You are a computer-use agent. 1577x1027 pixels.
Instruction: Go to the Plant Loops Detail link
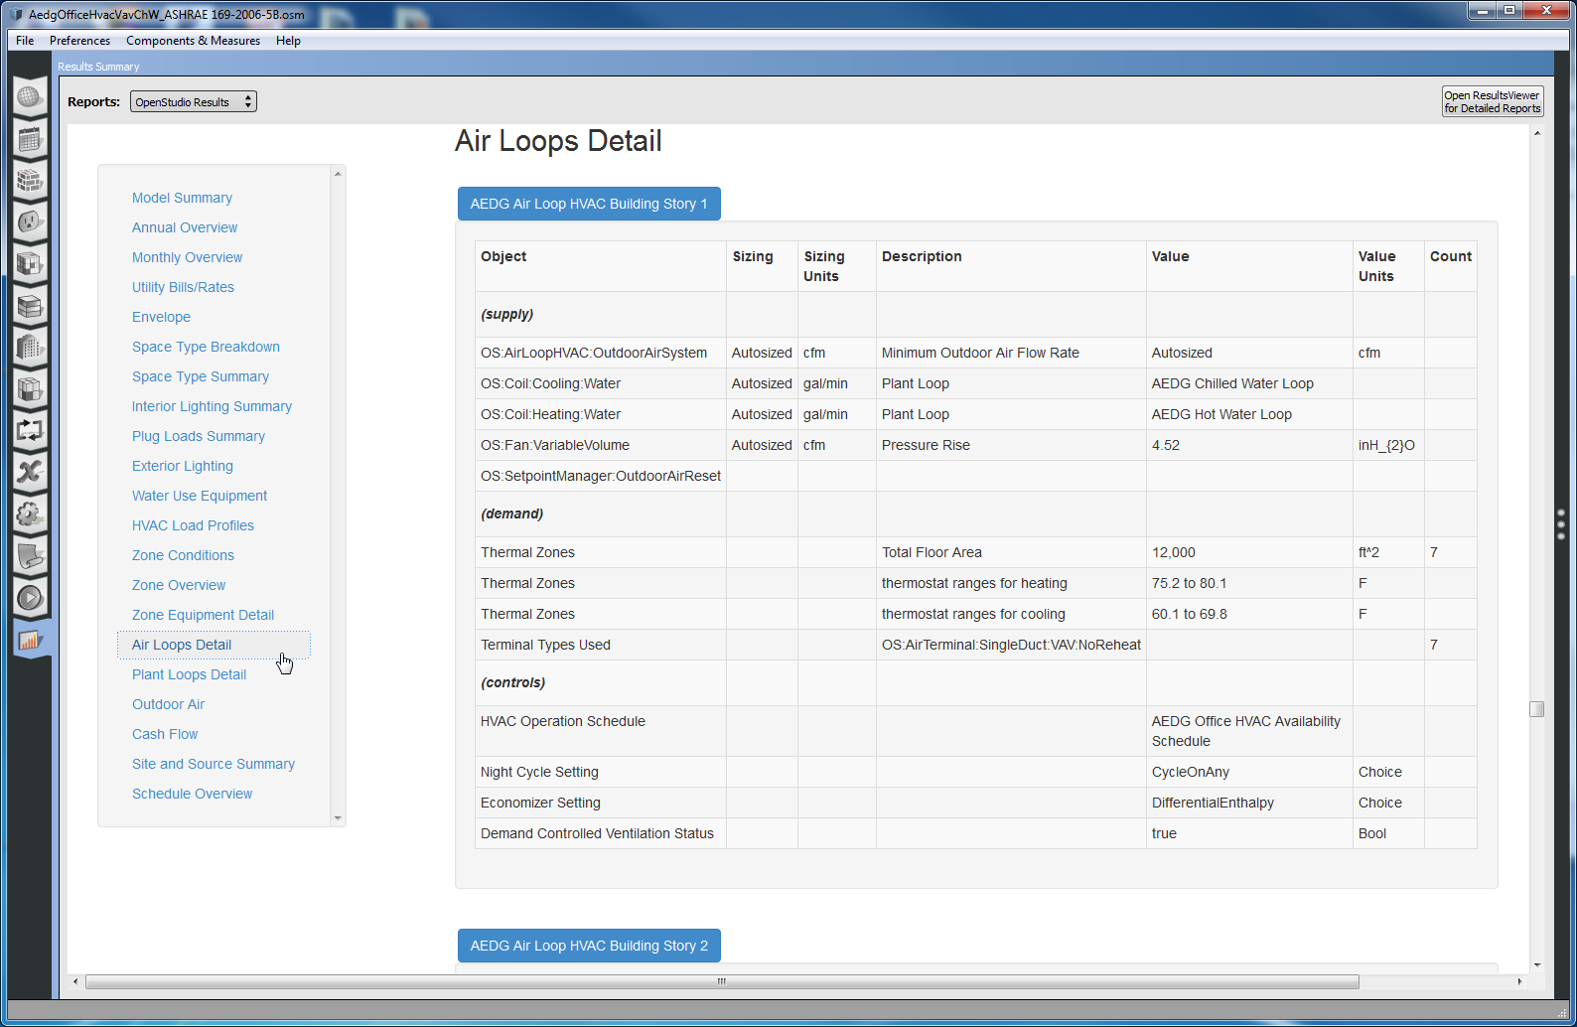(189, 674)
